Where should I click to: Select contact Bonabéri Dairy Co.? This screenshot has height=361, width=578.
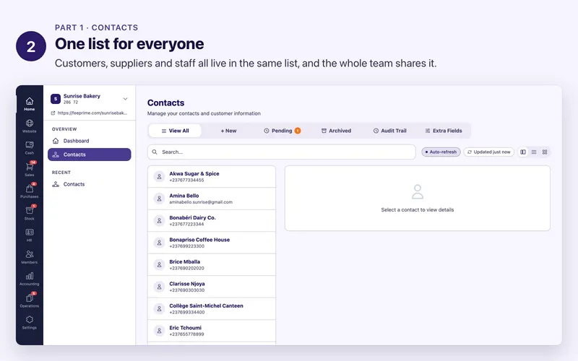coord(212,221)
